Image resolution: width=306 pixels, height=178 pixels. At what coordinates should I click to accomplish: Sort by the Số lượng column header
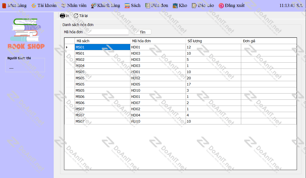[x=213, y=41]
